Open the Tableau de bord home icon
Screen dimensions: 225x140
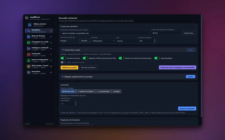(30, 25)
